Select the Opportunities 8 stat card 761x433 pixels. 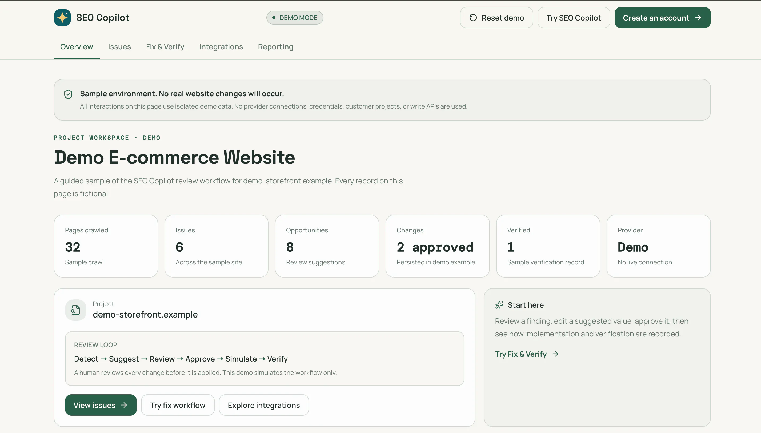(327, 246)
